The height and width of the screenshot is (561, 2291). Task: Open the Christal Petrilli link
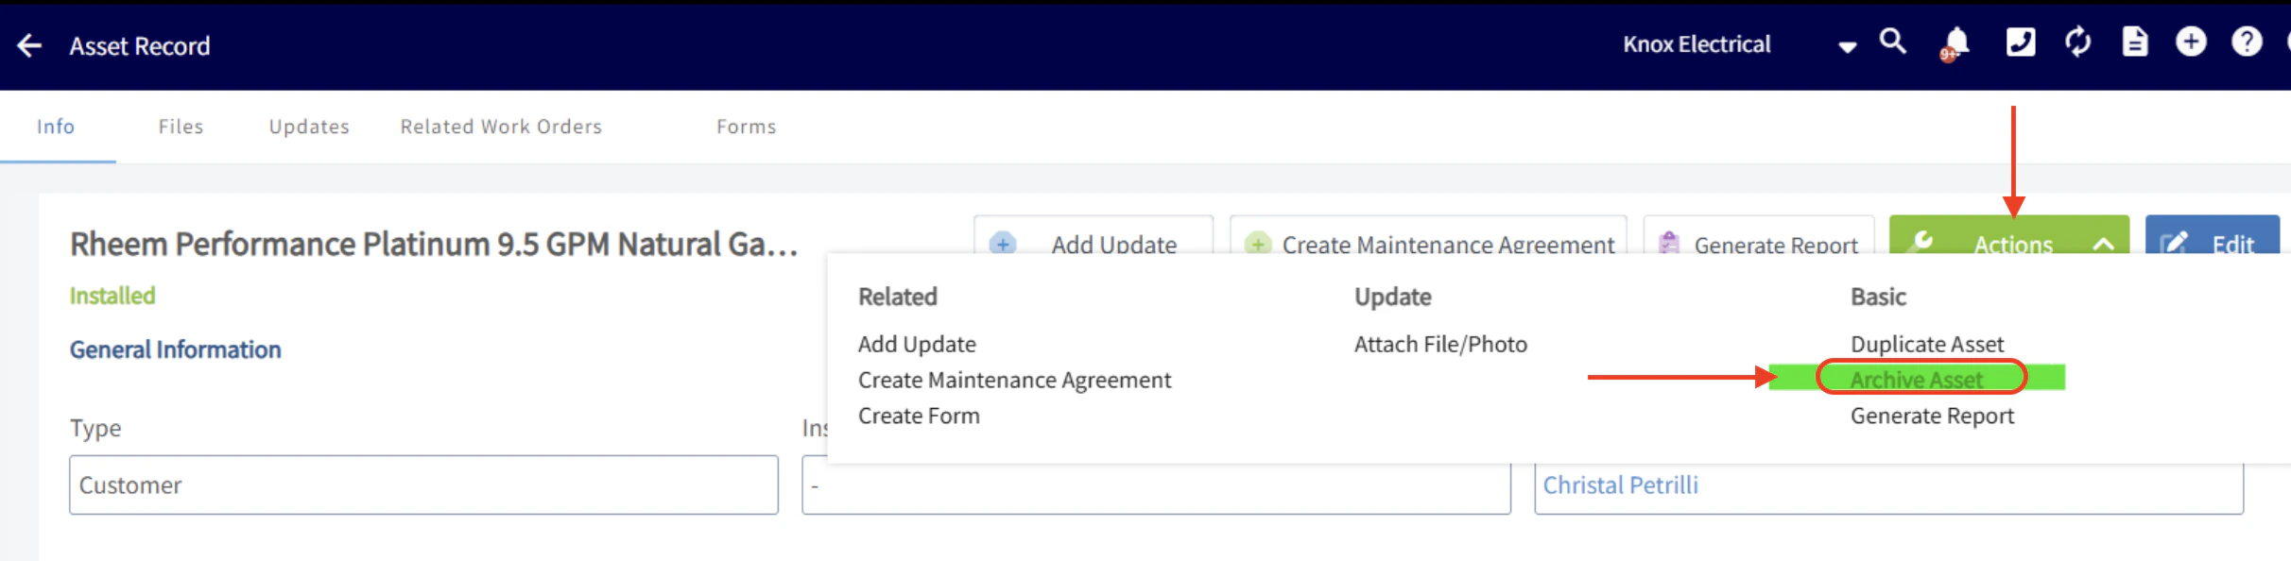point(1620,485)
